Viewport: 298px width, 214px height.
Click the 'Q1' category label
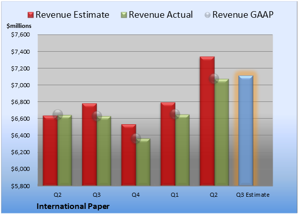(175, 195)
